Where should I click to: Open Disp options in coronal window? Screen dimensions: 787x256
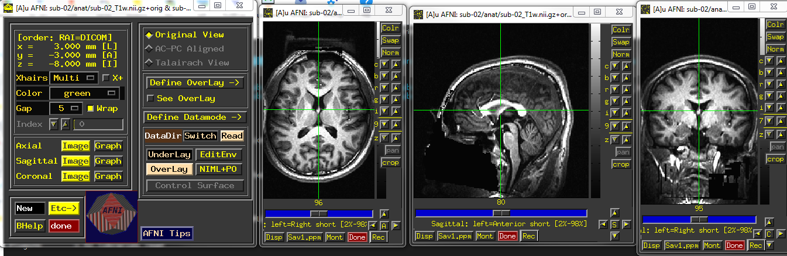tap(651, 245)
